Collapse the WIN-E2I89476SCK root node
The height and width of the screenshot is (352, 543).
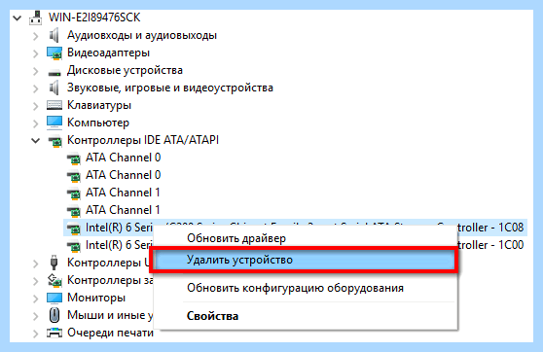pos(17,18)
